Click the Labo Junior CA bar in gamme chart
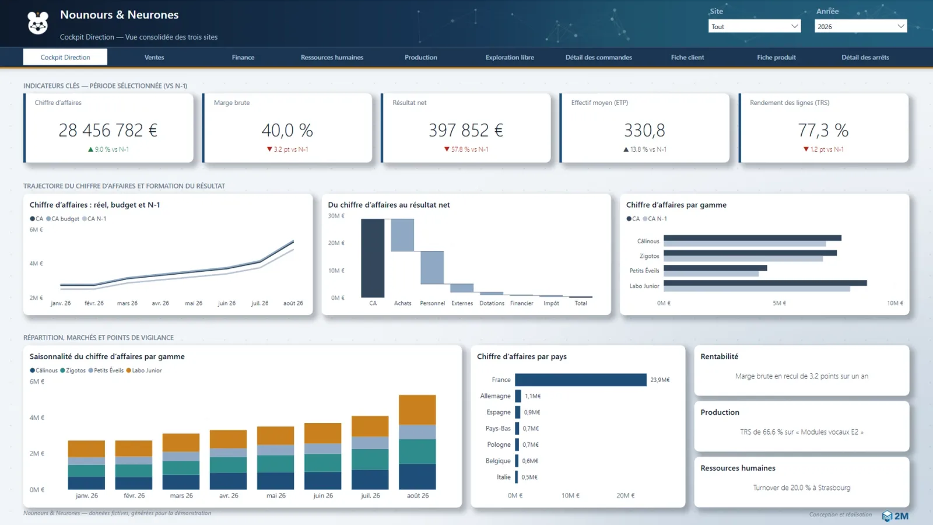This screenshot has width=933, height=525. pyautogui.click(x=765, y=283)
